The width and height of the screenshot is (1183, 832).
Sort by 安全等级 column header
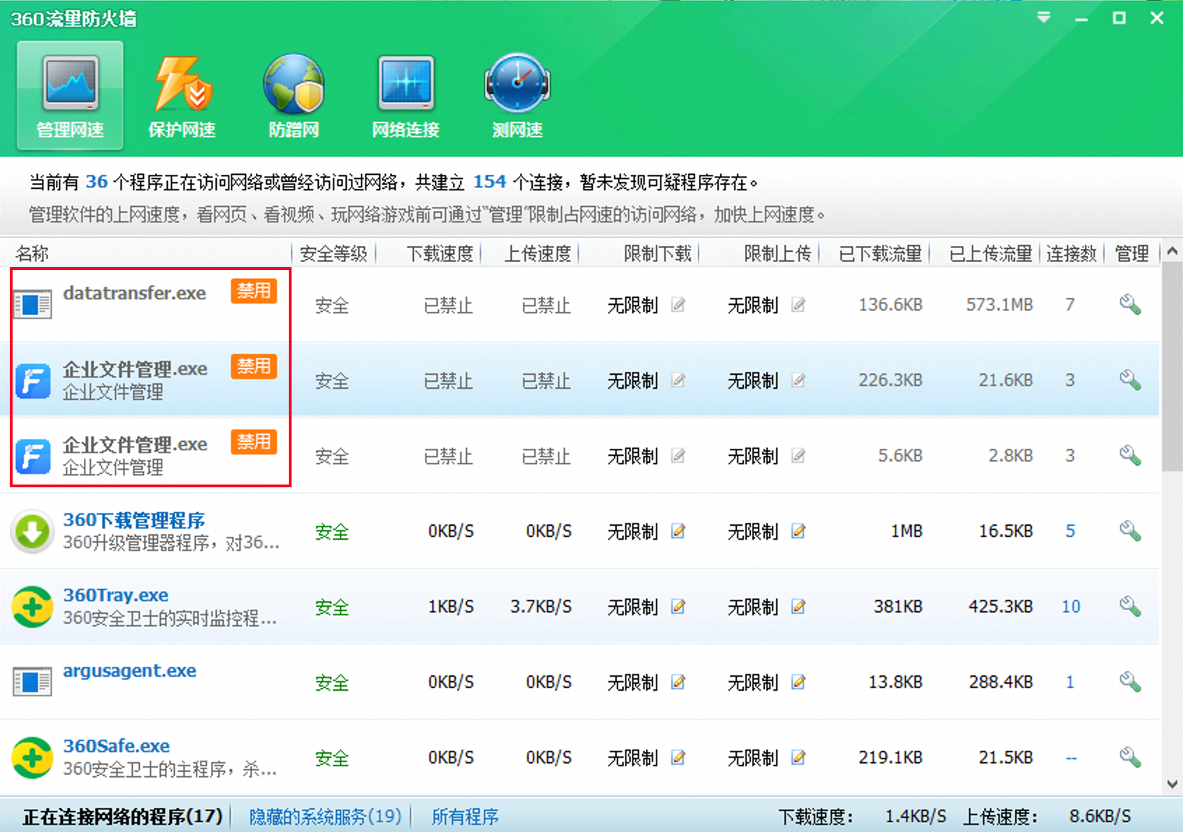pos(334,253)
